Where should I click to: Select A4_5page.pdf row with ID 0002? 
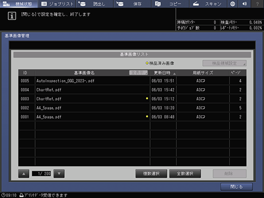pos(132,108)
